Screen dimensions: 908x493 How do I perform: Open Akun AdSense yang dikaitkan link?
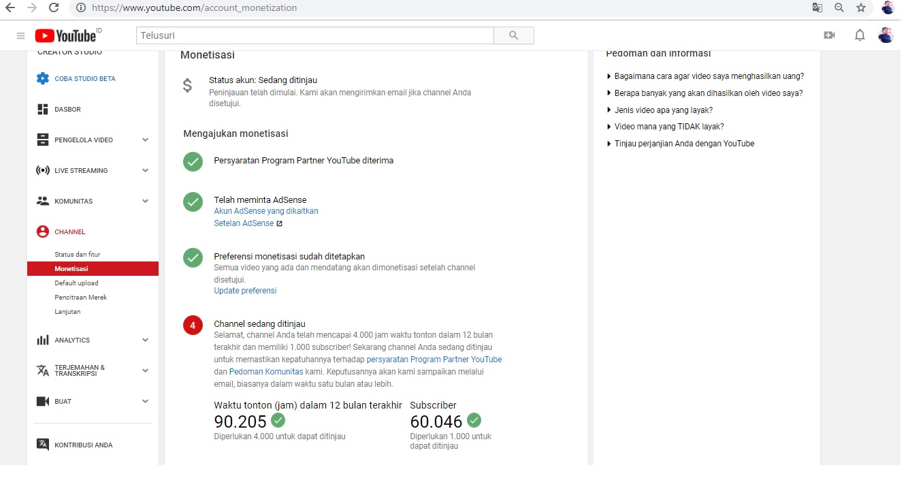266,211
